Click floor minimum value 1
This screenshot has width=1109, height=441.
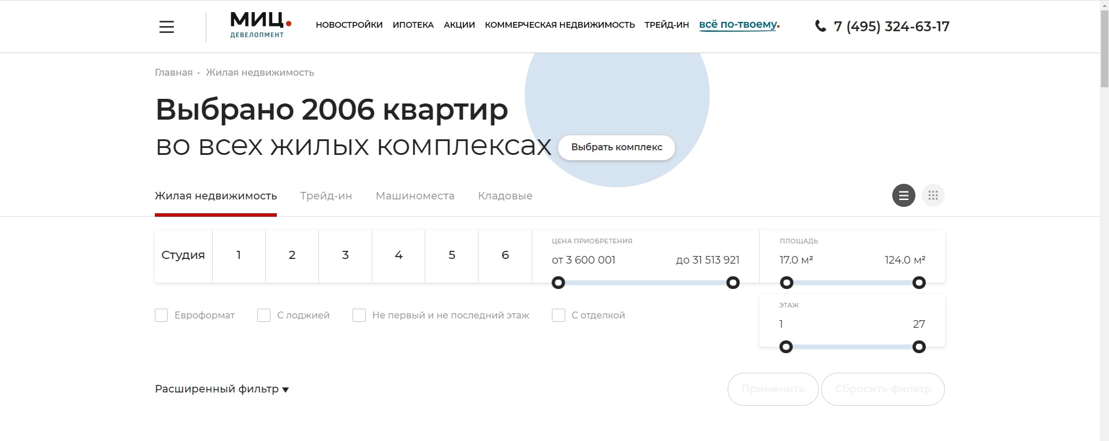[x=781, y=324]
